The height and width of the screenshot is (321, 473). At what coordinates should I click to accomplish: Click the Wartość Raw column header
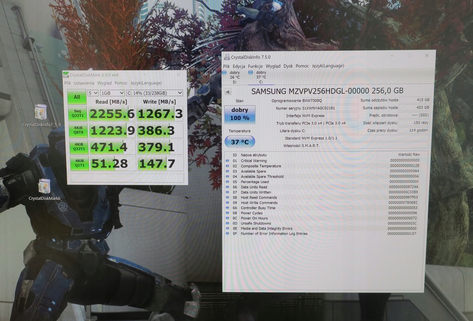tap(409, 154)
